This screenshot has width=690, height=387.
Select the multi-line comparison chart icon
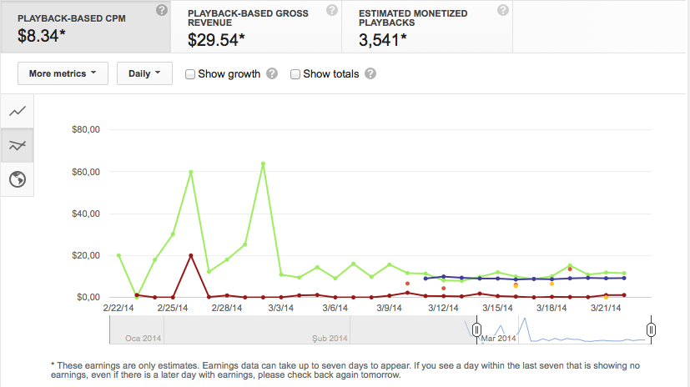(x=18, y=145)
